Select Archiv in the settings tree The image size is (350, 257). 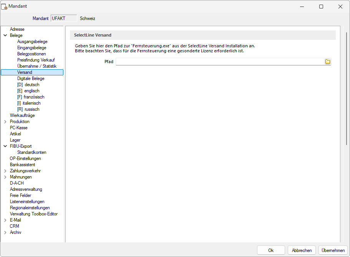tap(15, 232)
